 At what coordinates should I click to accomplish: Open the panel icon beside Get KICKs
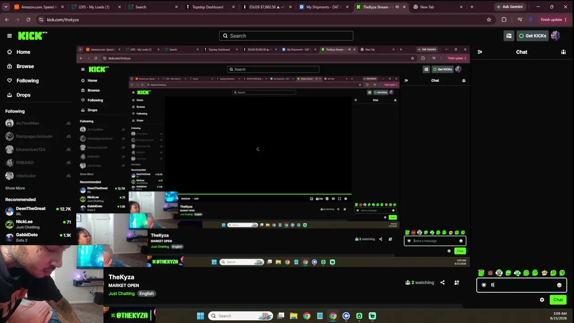509,36
